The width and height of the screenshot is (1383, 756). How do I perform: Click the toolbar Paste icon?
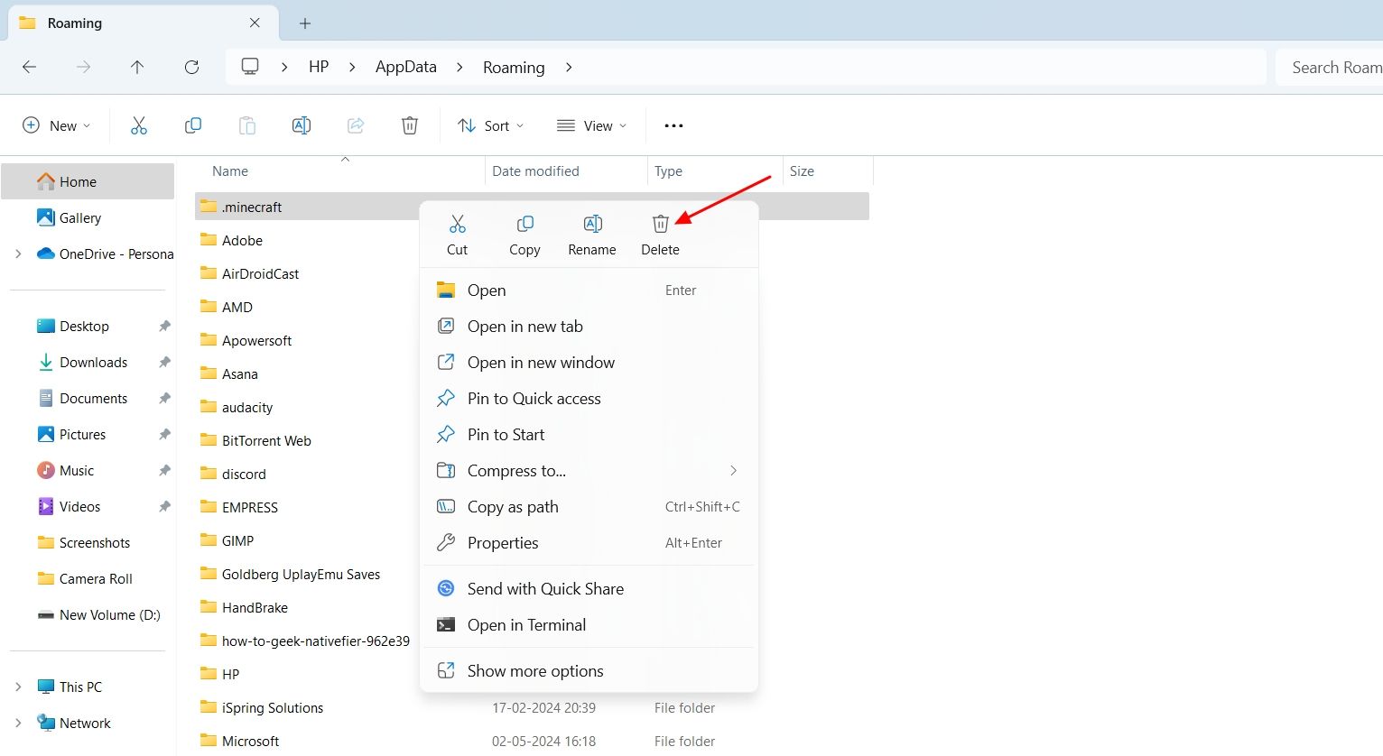pyautogui.click(x=247, y=125)
